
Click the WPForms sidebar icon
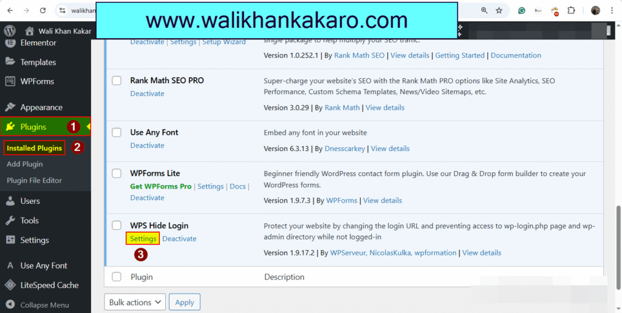pos(10,81)
